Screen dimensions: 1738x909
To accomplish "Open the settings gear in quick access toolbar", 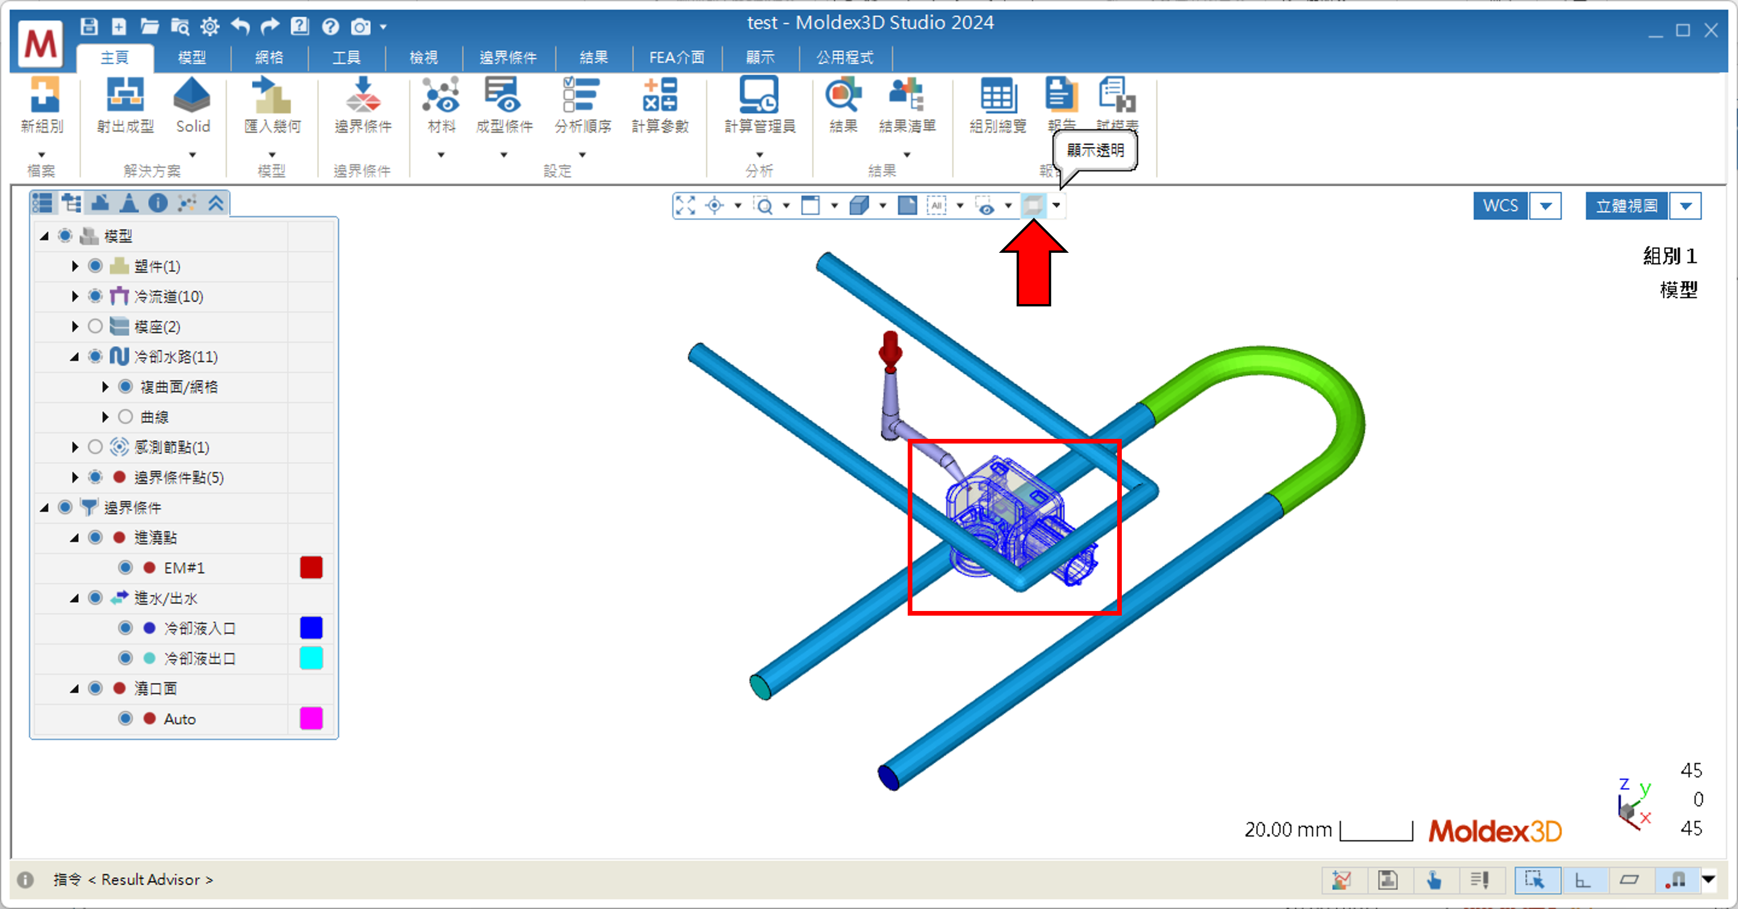I will 210,26.
